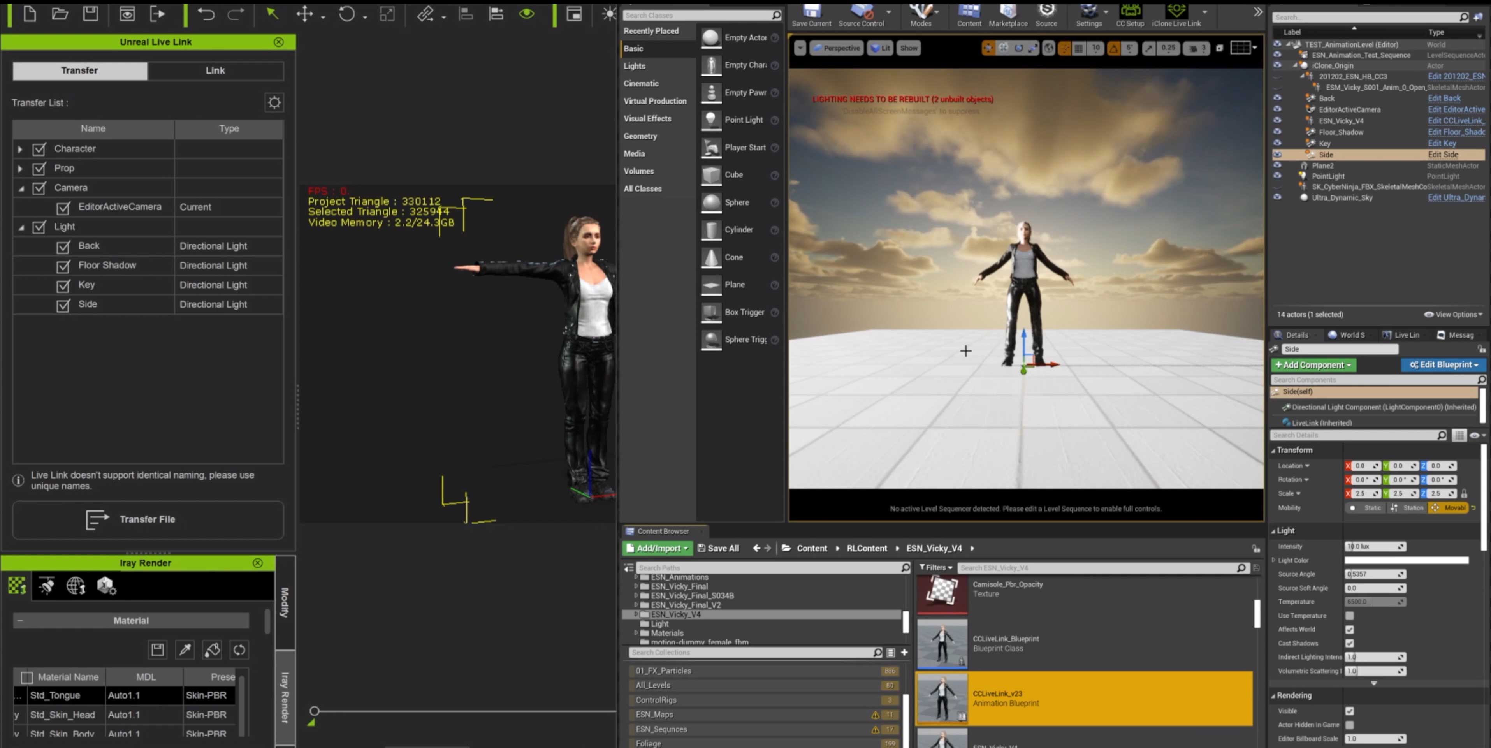Save the iClone project with floppy icon
The image size is (1491, 748).
tap(90, 14)
